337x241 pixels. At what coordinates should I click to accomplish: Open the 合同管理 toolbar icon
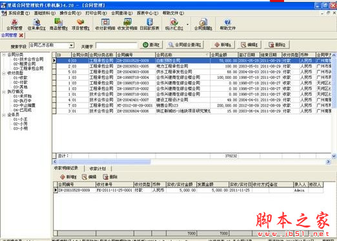14,25
